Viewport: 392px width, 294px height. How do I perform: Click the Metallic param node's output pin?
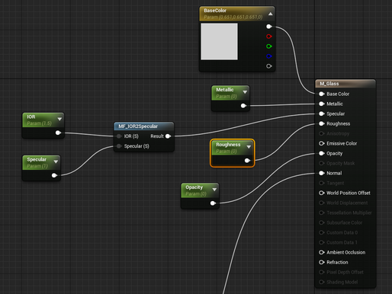click(x=243, y=106)
